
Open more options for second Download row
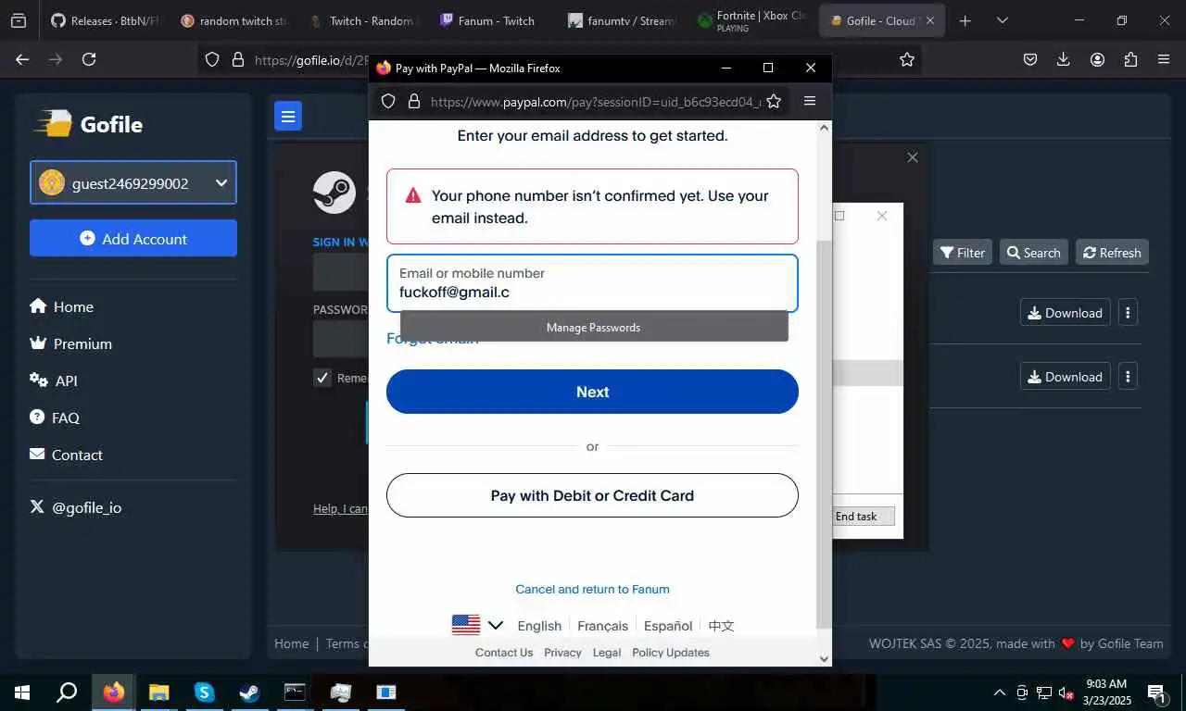tap(1128, 377)
